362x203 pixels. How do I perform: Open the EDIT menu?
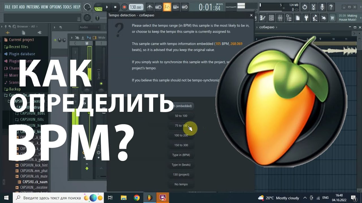[x=15, y=7]
